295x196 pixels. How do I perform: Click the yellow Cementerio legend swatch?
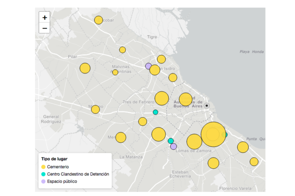[43, 167]
